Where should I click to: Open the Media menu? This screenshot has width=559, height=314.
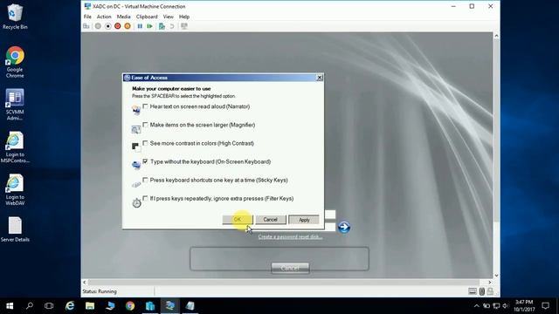(123, 17)
